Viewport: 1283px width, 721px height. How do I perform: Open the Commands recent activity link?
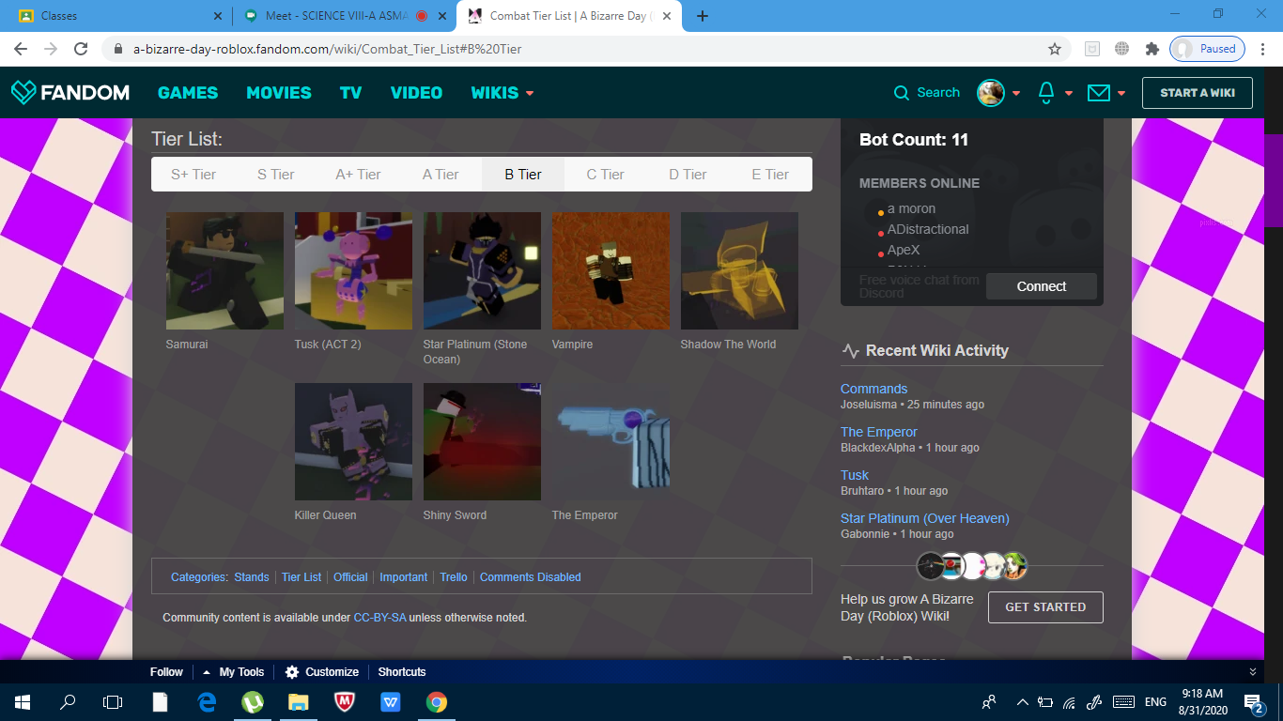click(873, 389)
